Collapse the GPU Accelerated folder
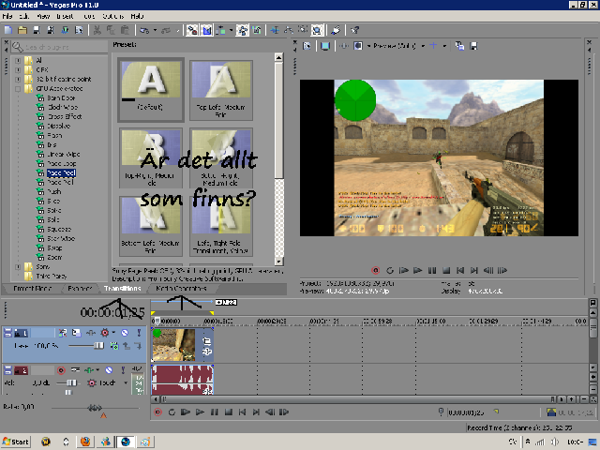The width and height of the screenshot is (600, 450). click(18, 89)
